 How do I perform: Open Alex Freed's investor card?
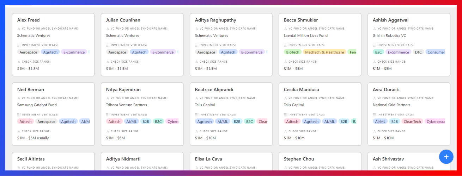click(x=53, y=45)
